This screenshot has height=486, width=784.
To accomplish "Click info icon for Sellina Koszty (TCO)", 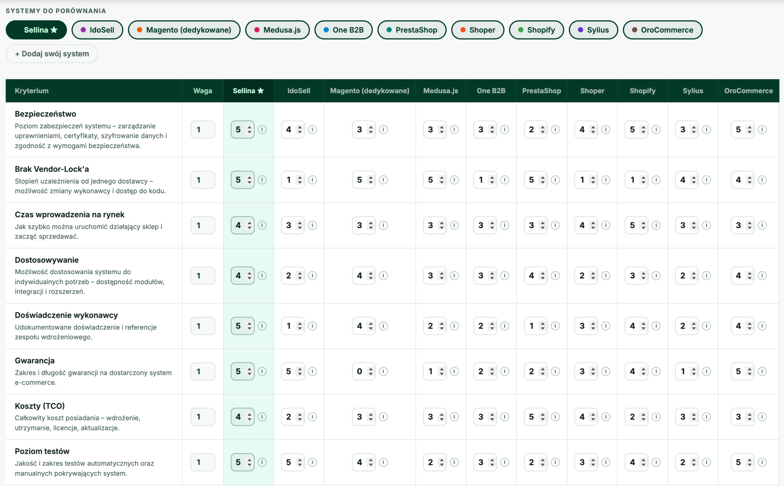I will point(262,417).
